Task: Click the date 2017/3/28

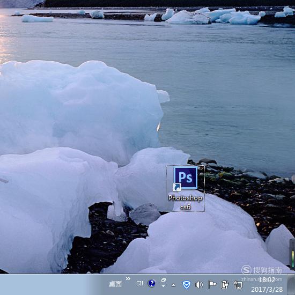Action: (x=267, y=289)
